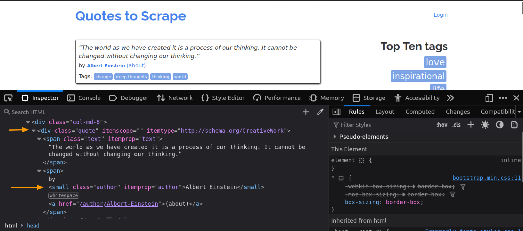Click the Login link
The height and width of the screenshot is (231, 523).
tap(440, 15)
